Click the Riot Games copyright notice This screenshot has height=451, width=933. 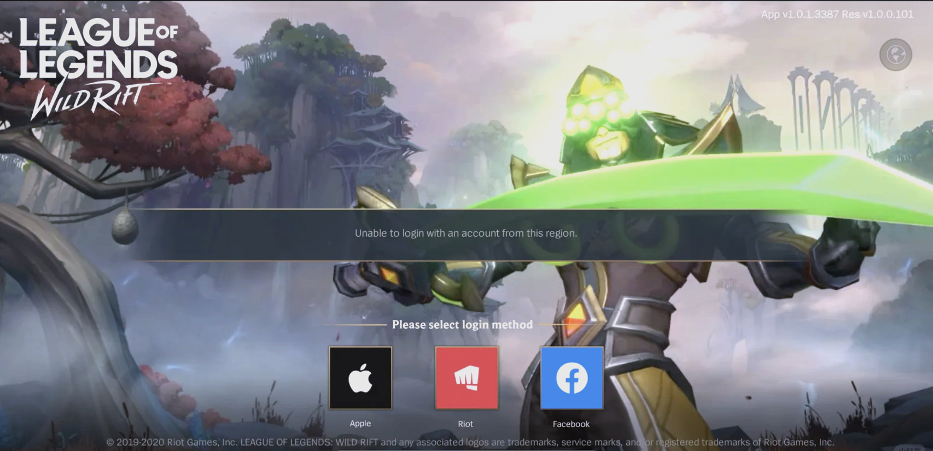(x=470, y=442)
